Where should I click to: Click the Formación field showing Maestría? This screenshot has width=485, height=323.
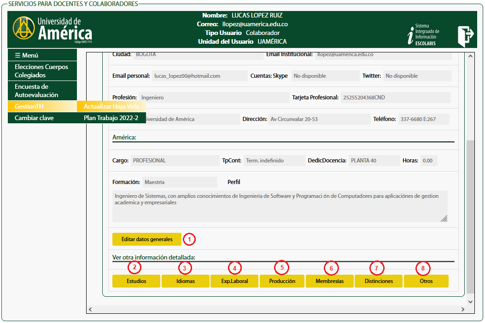click(x=180, y=182)
